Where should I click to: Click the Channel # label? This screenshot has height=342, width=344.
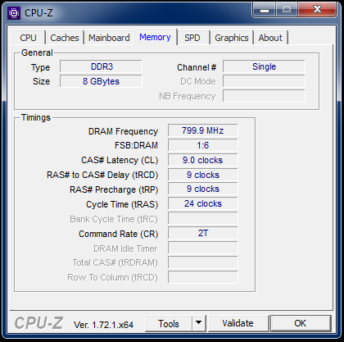197,67
